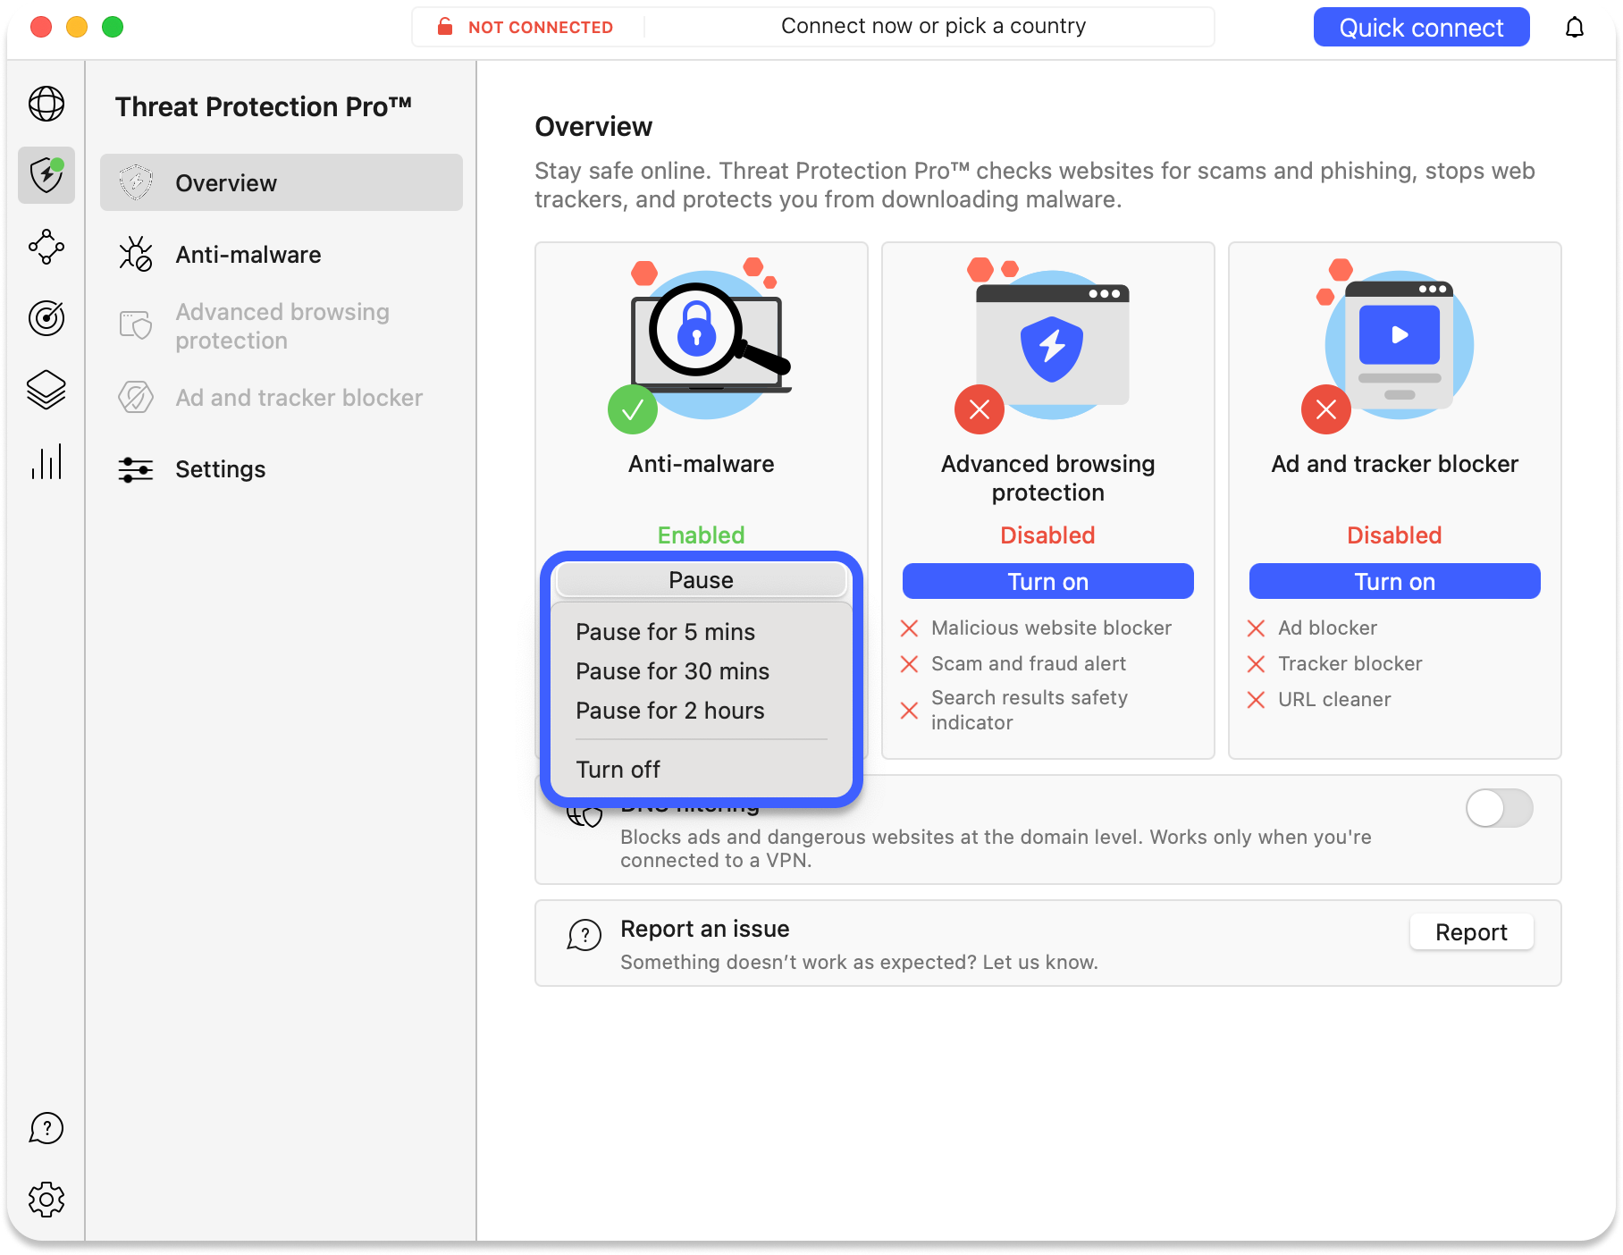Open Dark Web Monitor target icon
Image resolution: width=1623 pixels, height=1255 pixels.
point(46,319)
